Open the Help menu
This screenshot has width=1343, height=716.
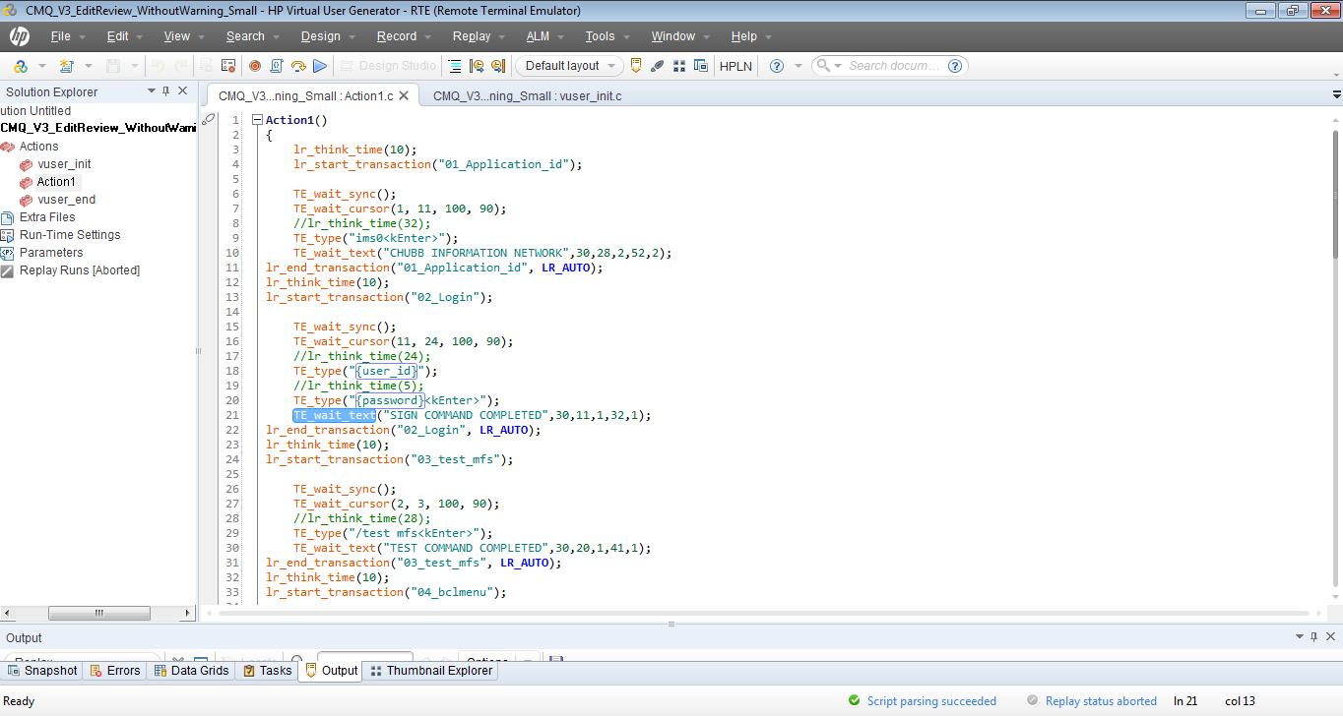pyautogui.click(x=743, y=36)
